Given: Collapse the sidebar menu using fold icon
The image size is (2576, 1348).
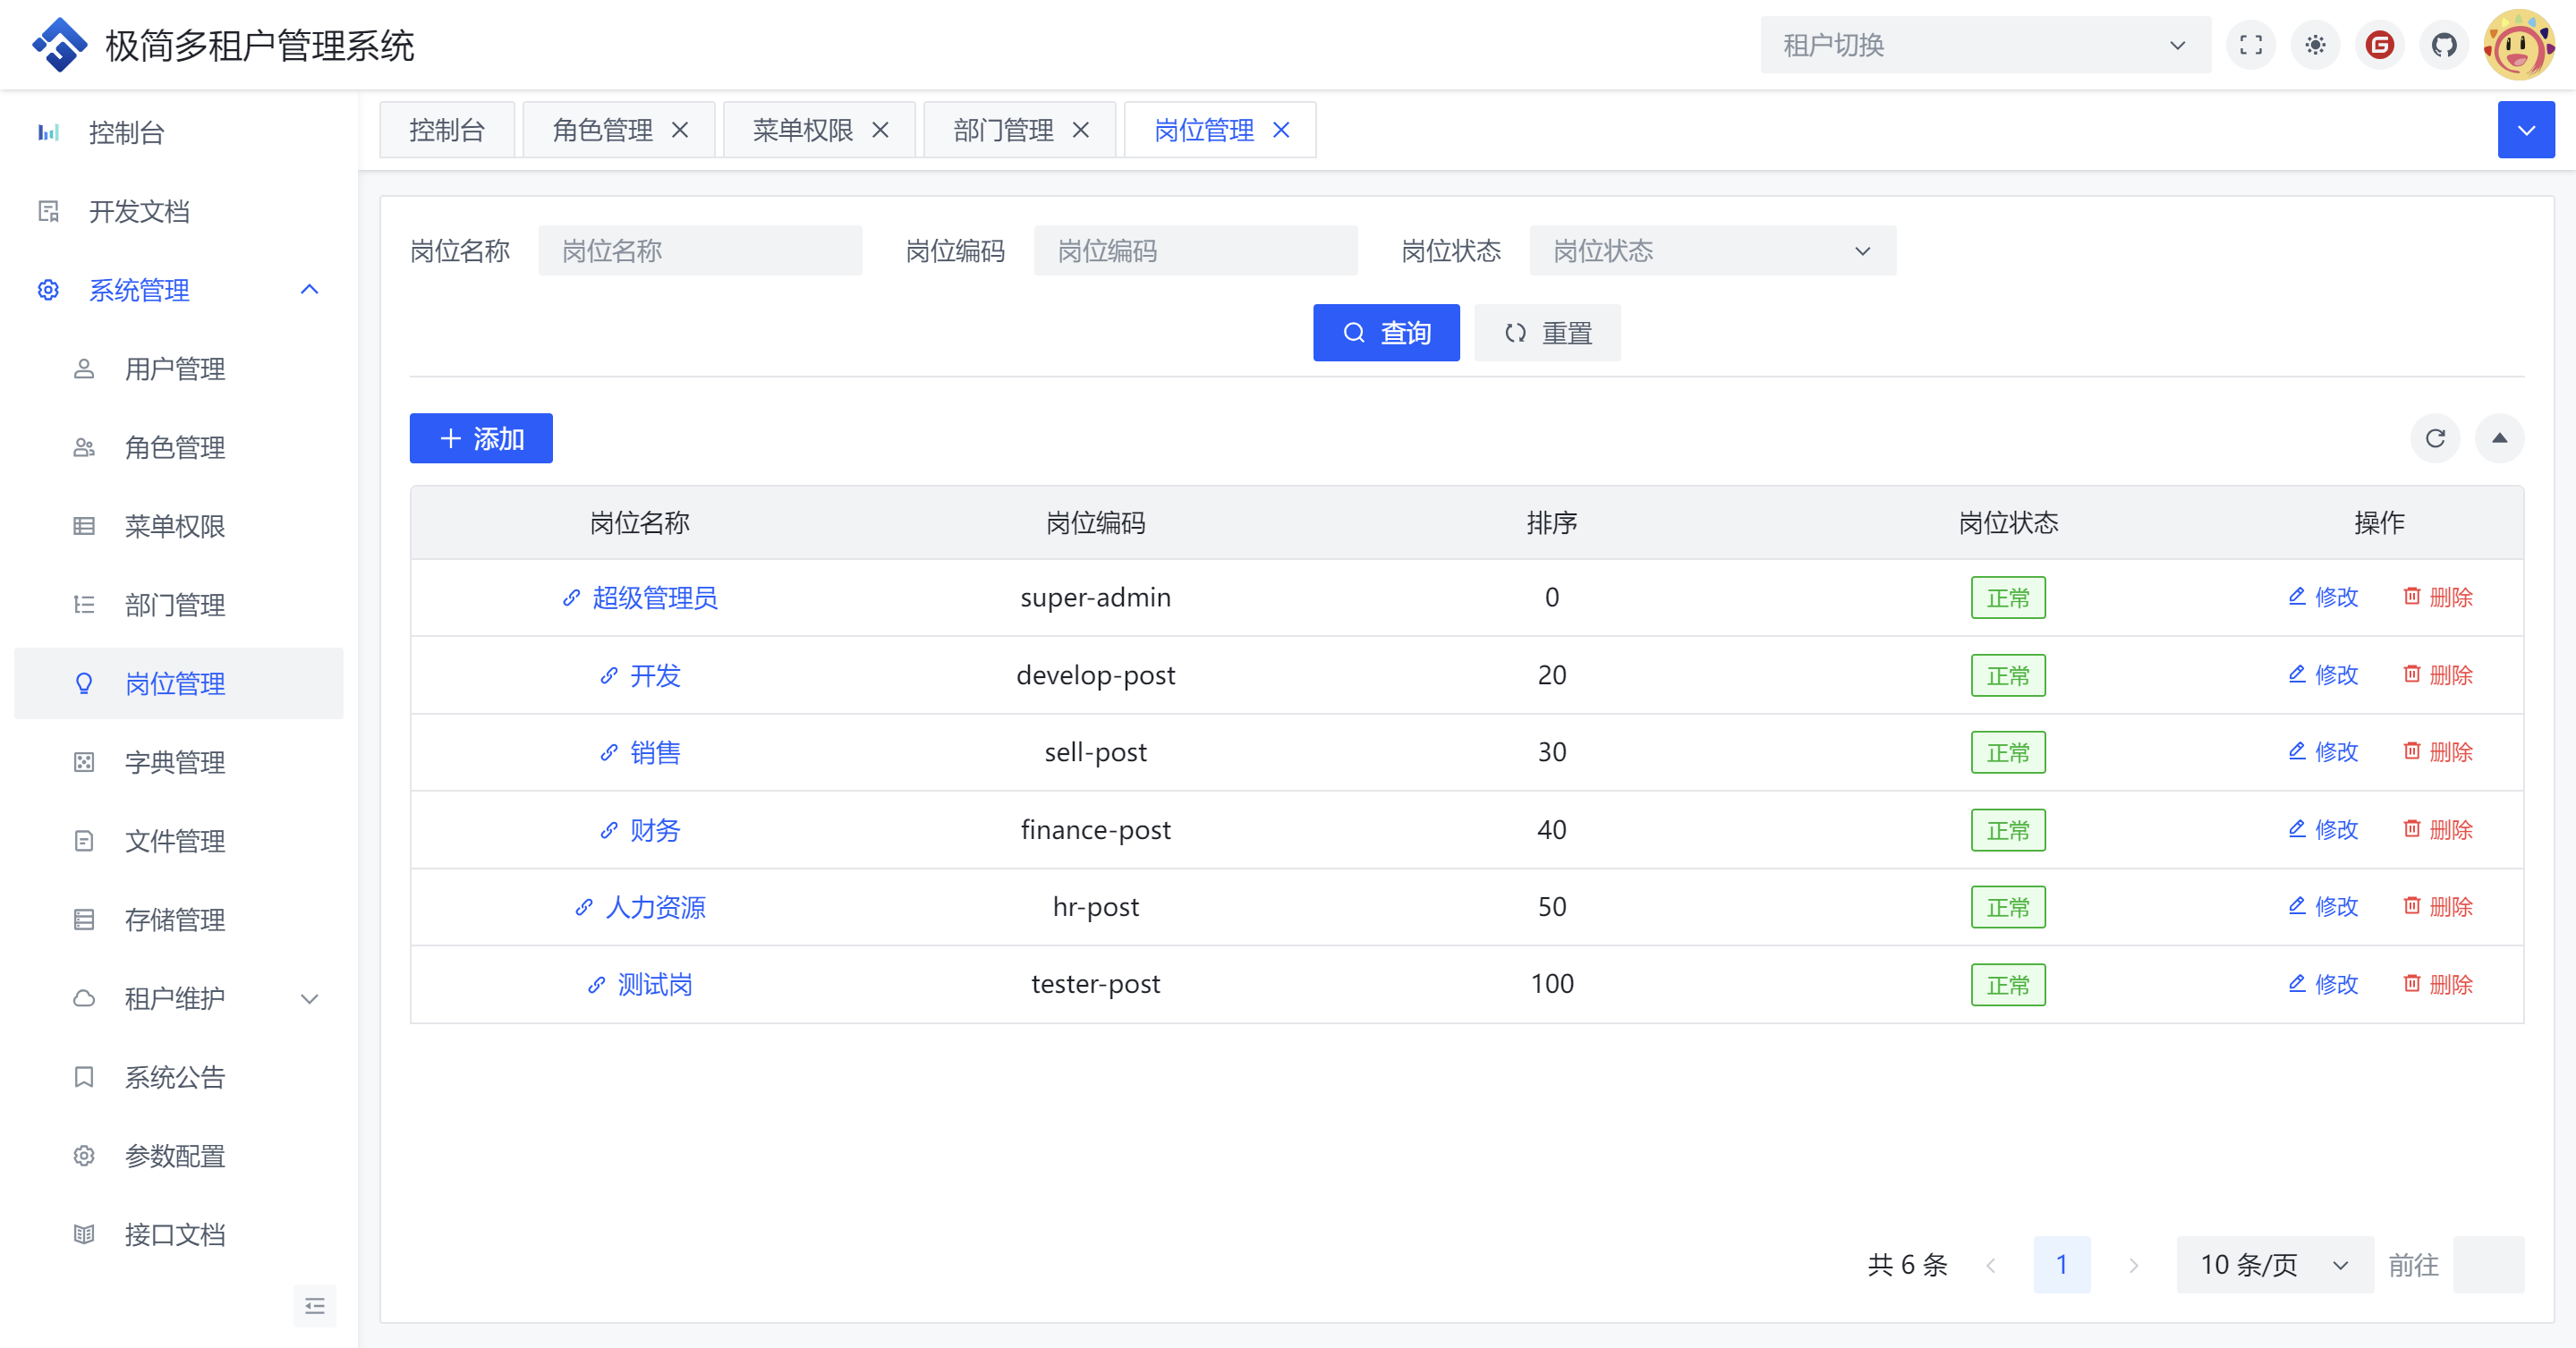Looking at the screenshot, I should tap(314, 1305).
